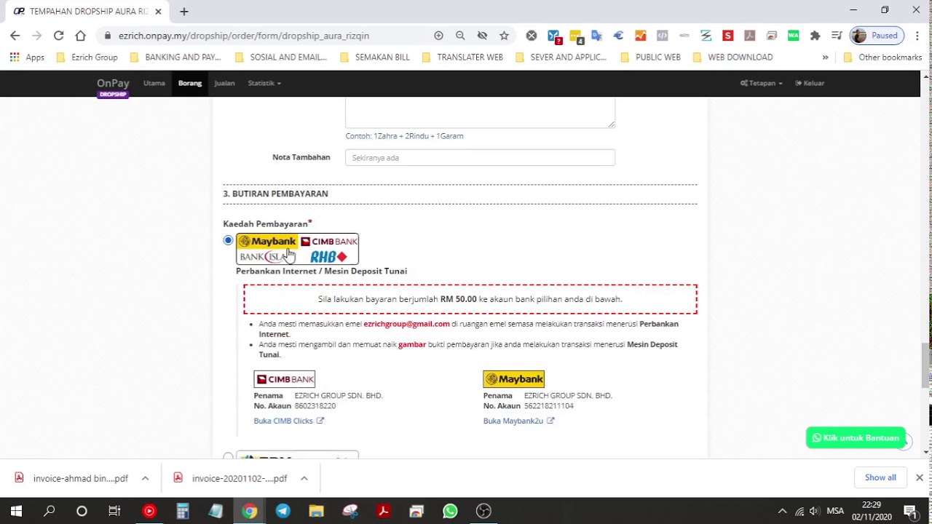Open the Calculator from the taskbar
This screenshot has width=932, height=524.
[182, 511]
